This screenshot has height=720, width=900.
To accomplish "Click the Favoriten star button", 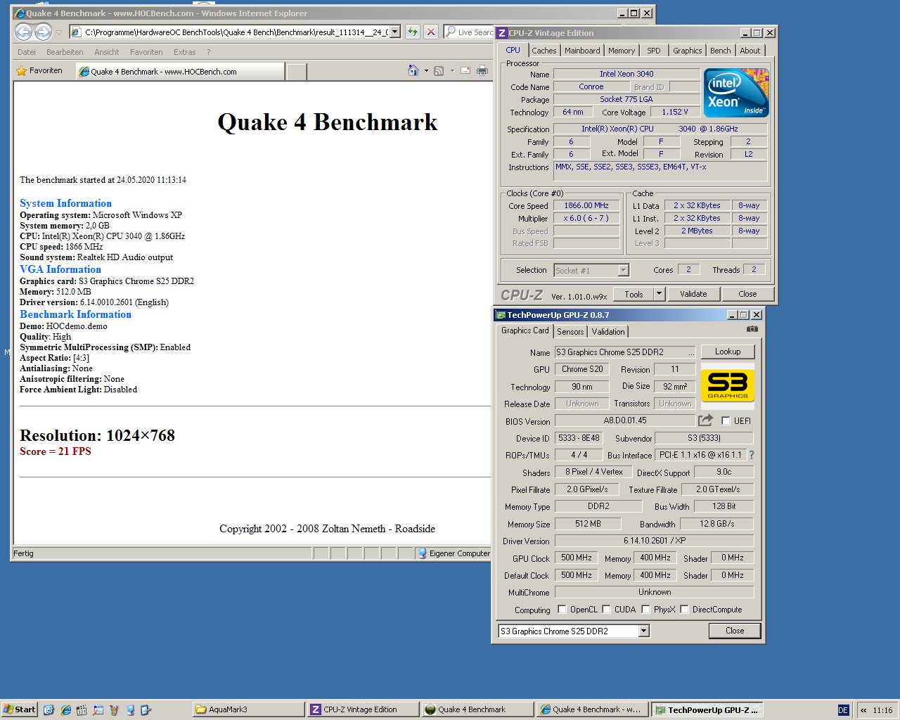I will (39, 71).
